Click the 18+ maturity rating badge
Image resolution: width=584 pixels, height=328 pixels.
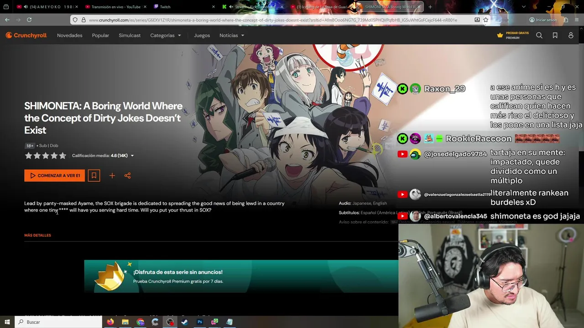(30, 146)
